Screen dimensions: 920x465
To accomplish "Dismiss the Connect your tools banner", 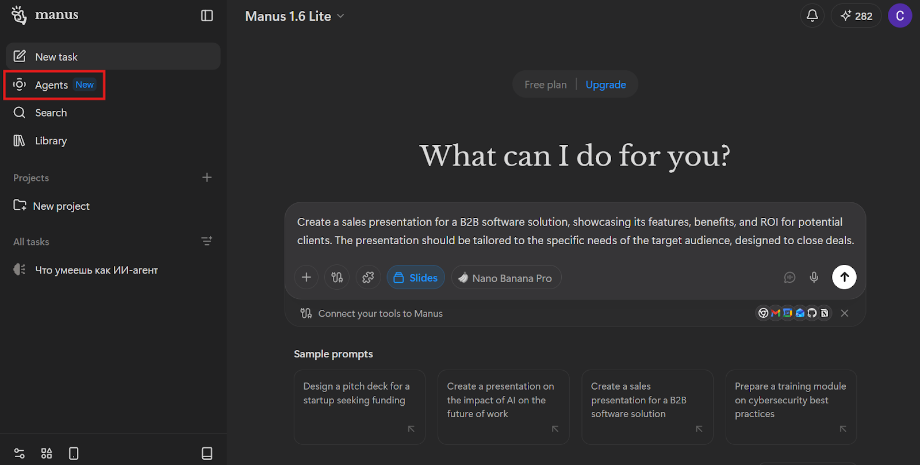I will coord(844,313).
